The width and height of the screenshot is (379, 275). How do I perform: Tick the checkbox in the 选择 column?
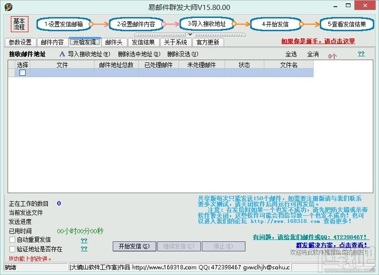point(22,73)
